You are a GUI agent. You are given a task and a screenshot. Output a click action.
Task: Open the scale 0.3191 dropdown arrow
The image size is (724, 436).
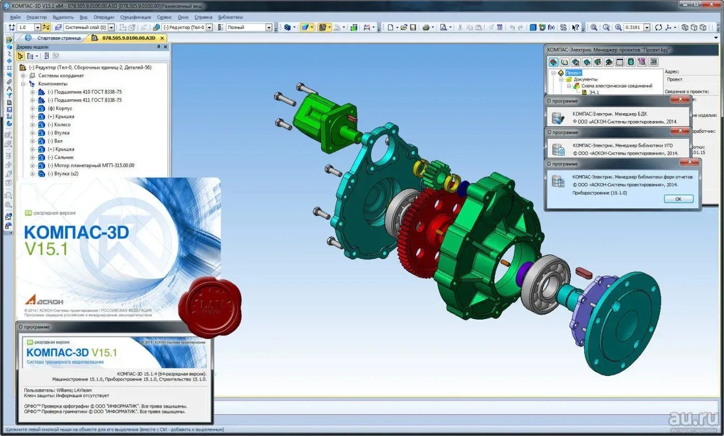tap(647, 27)
